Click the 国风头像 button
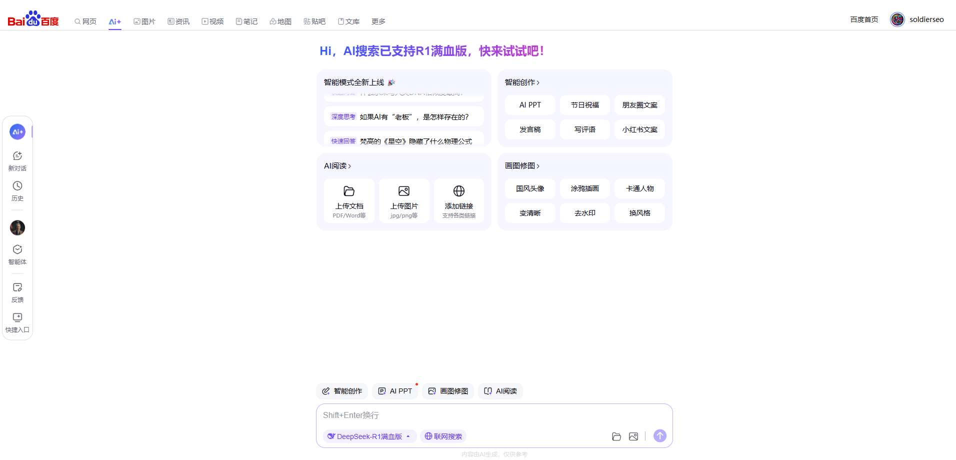The height and width of the screenshot is (460, 956). [x=530, y=188]
